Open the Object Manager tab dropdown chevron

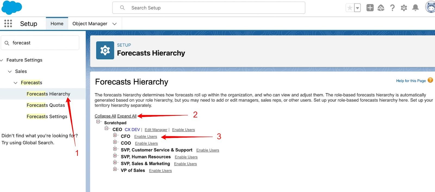114,24
